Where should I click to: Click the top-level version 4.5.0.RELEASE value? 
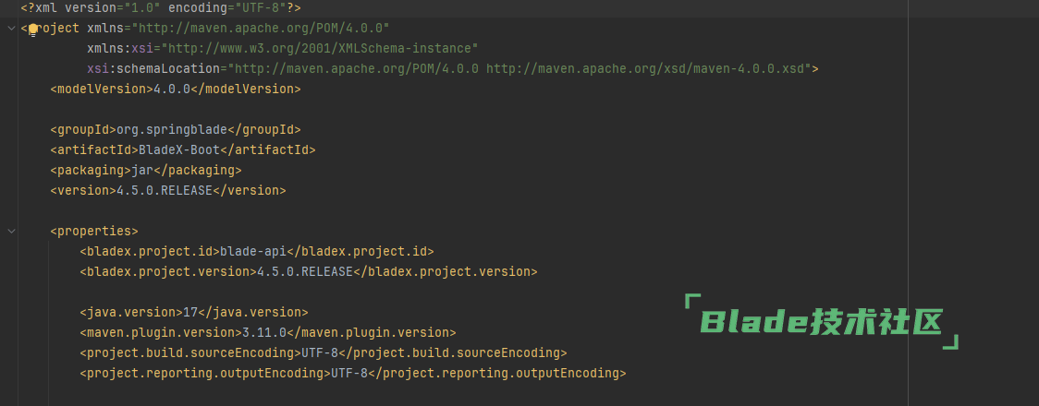pyautogui.click(x=165, y=190)
